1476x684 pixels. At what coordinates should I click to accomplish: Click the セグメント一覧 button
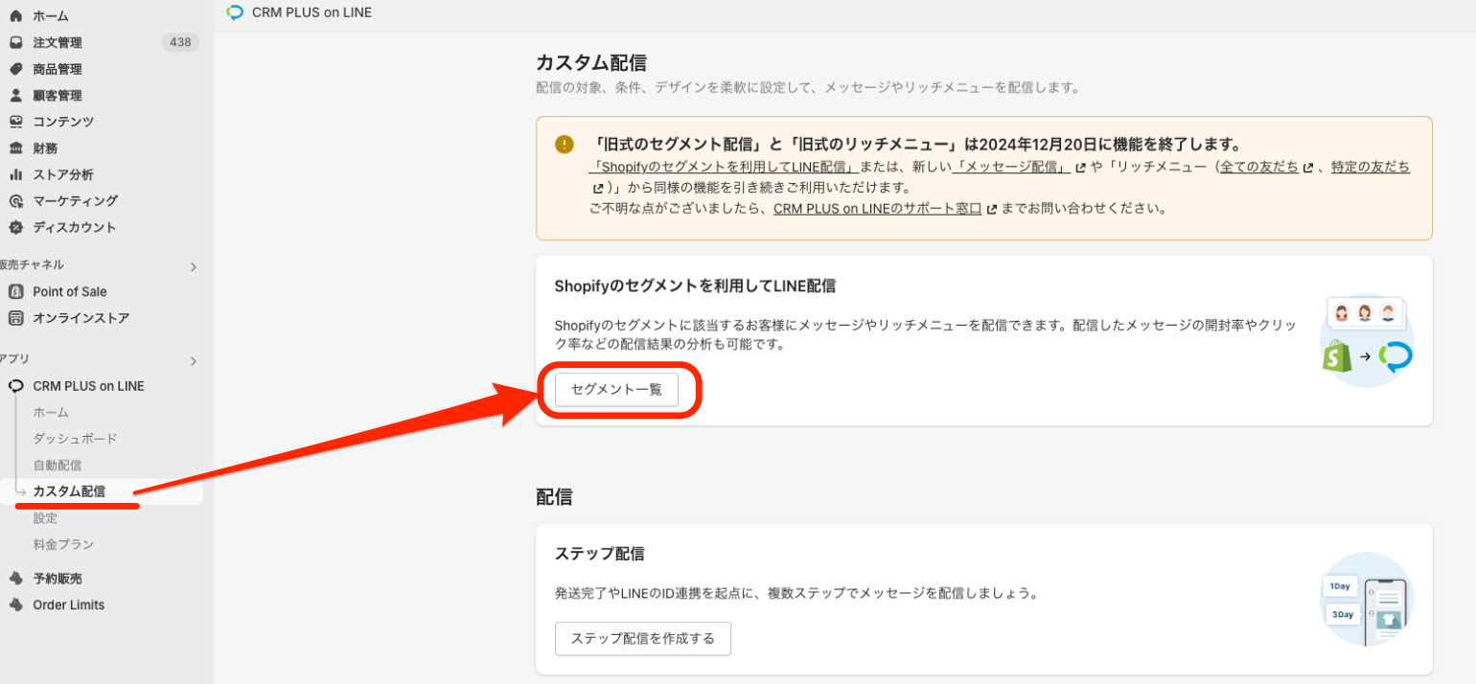[x=616, y=390]
